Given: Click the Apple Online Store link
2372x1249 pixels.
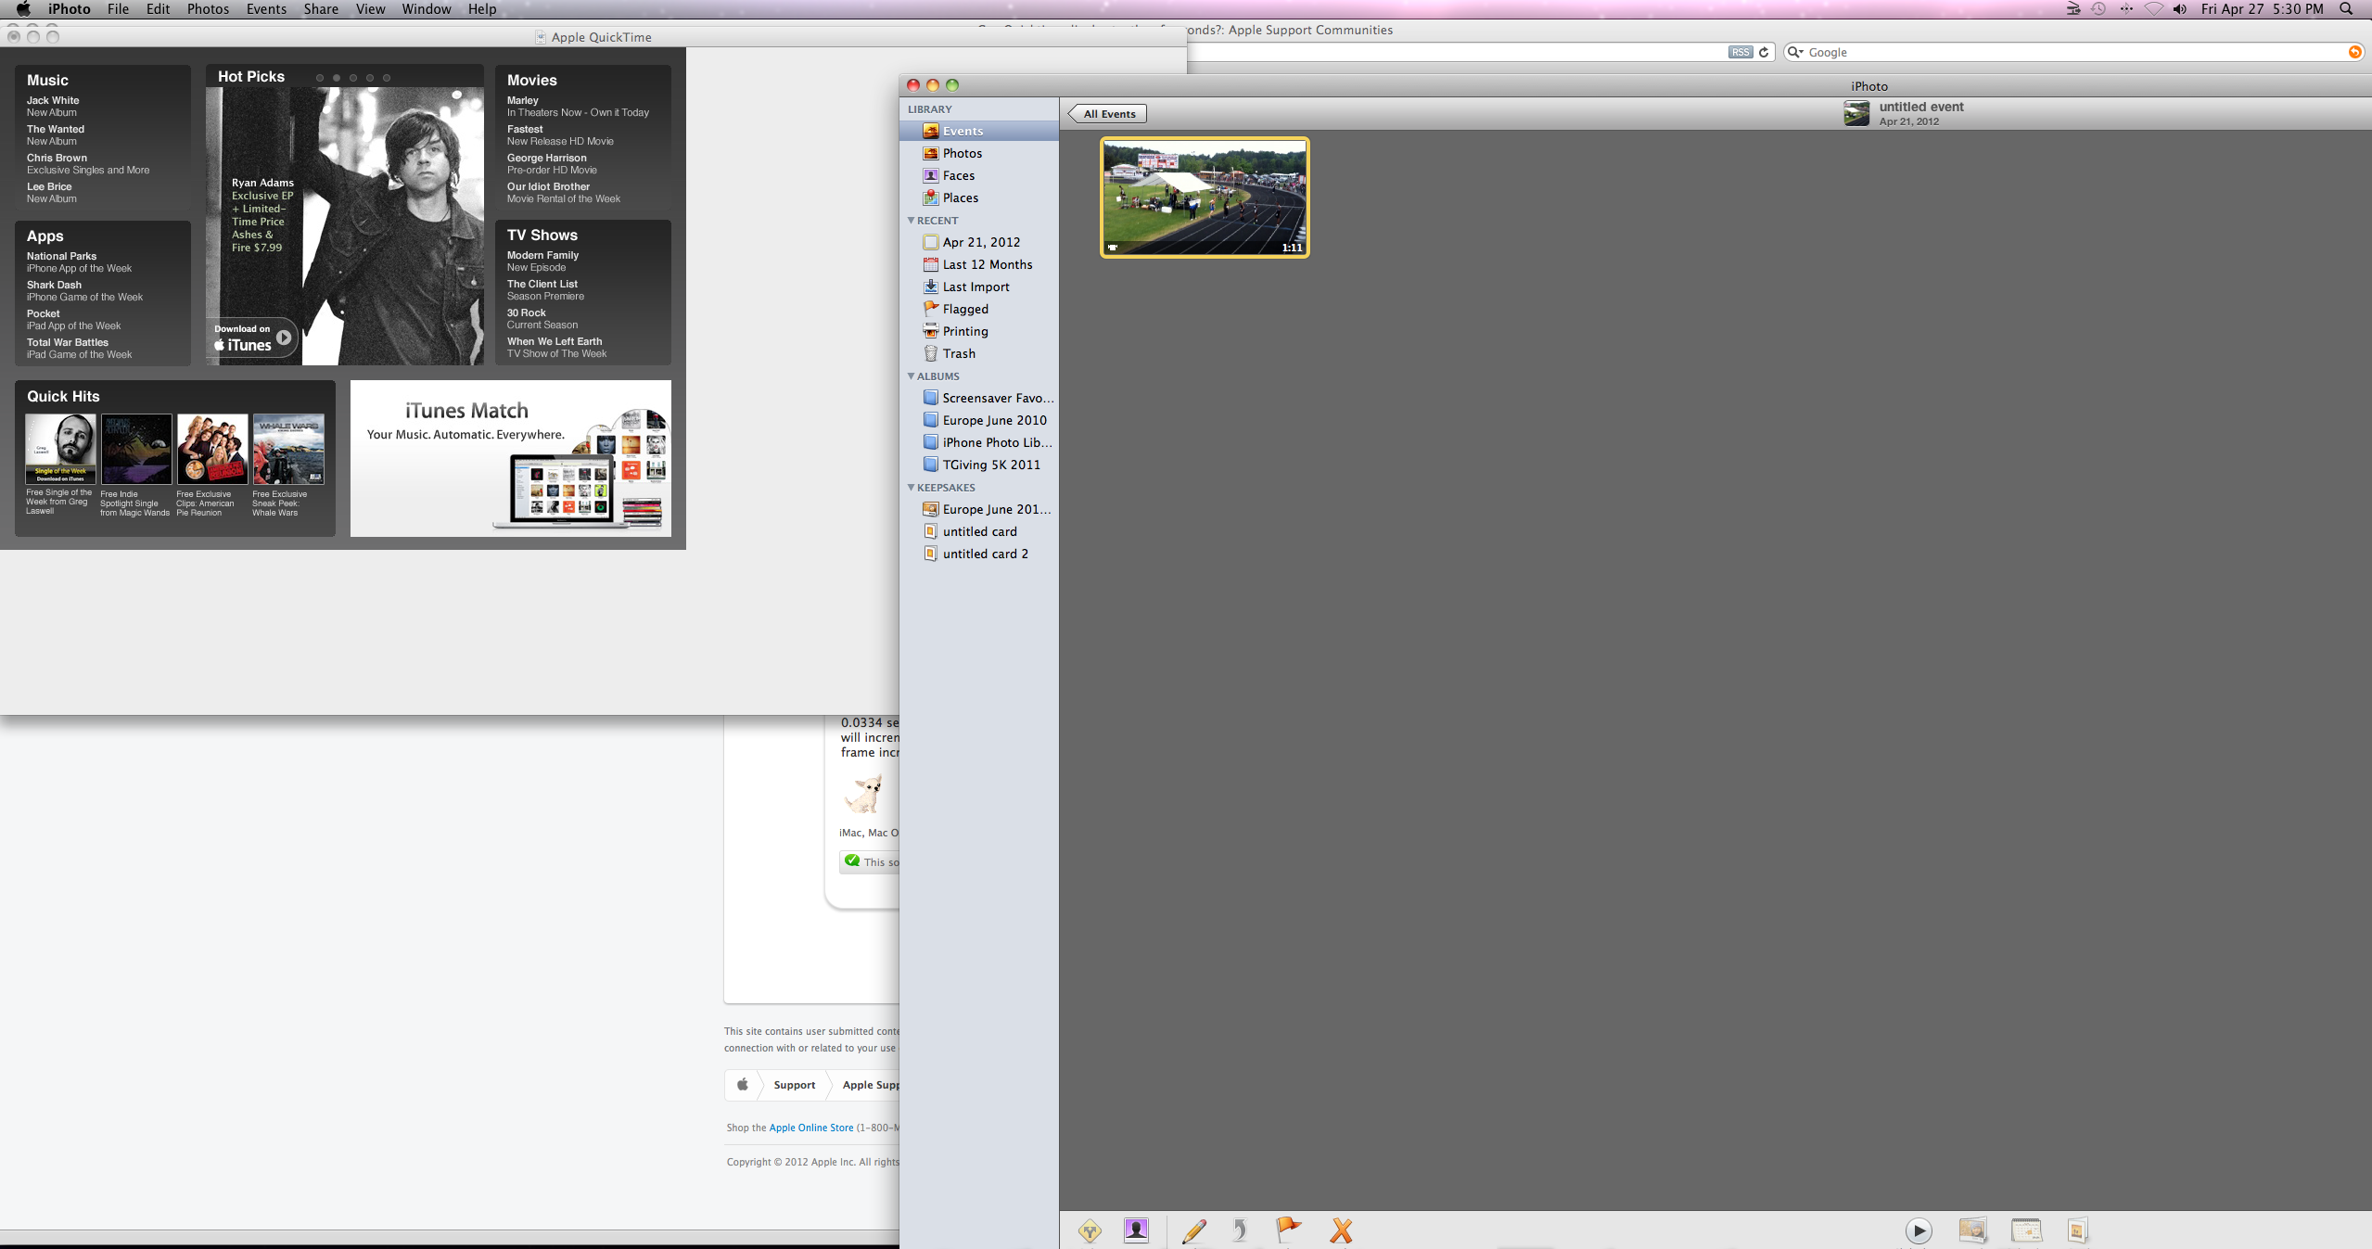Looking at the screenshot, I should pos(810,1128).
